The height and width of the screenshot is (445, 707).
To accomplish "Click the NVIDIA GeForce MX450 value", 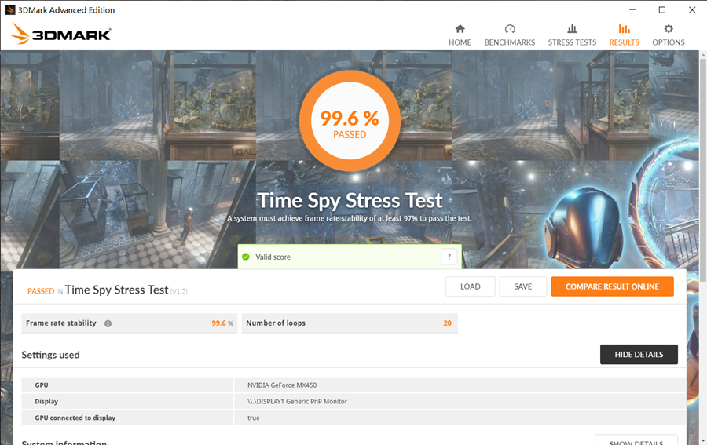I will click(x=282, y=385).
